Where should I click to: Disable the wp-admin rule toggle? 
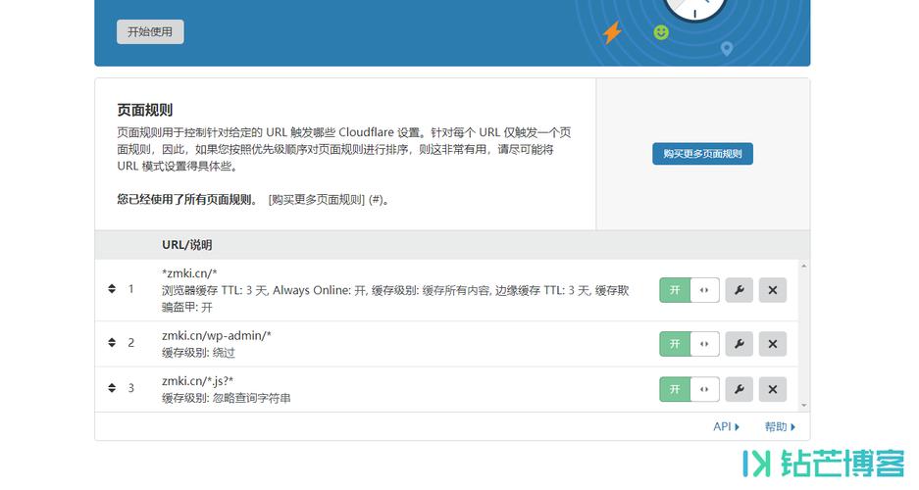point(689,344)
